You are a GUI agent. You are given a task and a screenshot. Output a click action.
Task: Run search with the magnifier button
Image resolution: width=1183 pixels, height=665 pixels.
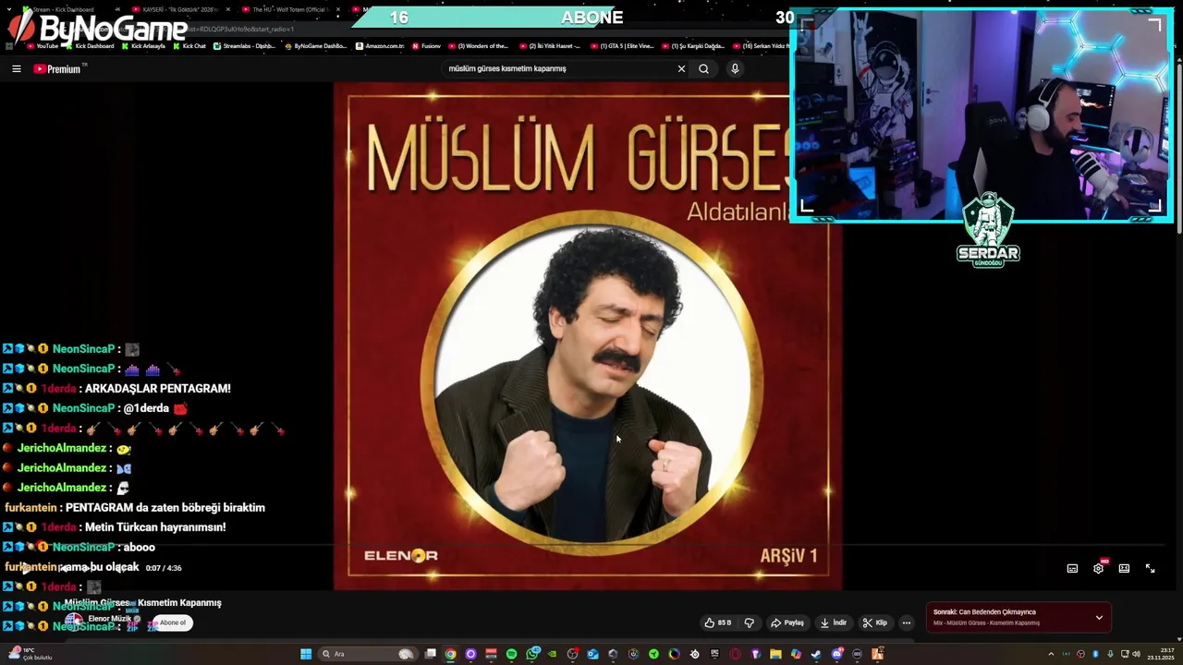[703, 68]
